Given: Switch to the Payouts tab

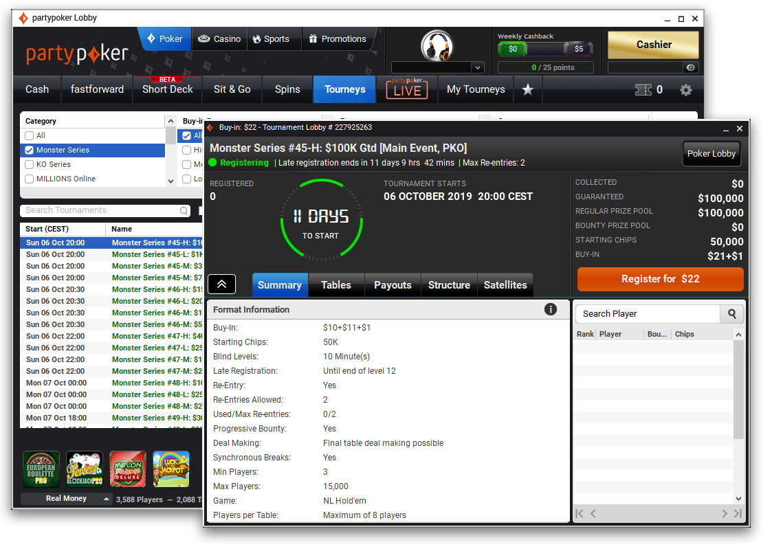Looking at the screenshot, I should pos(393,285).
